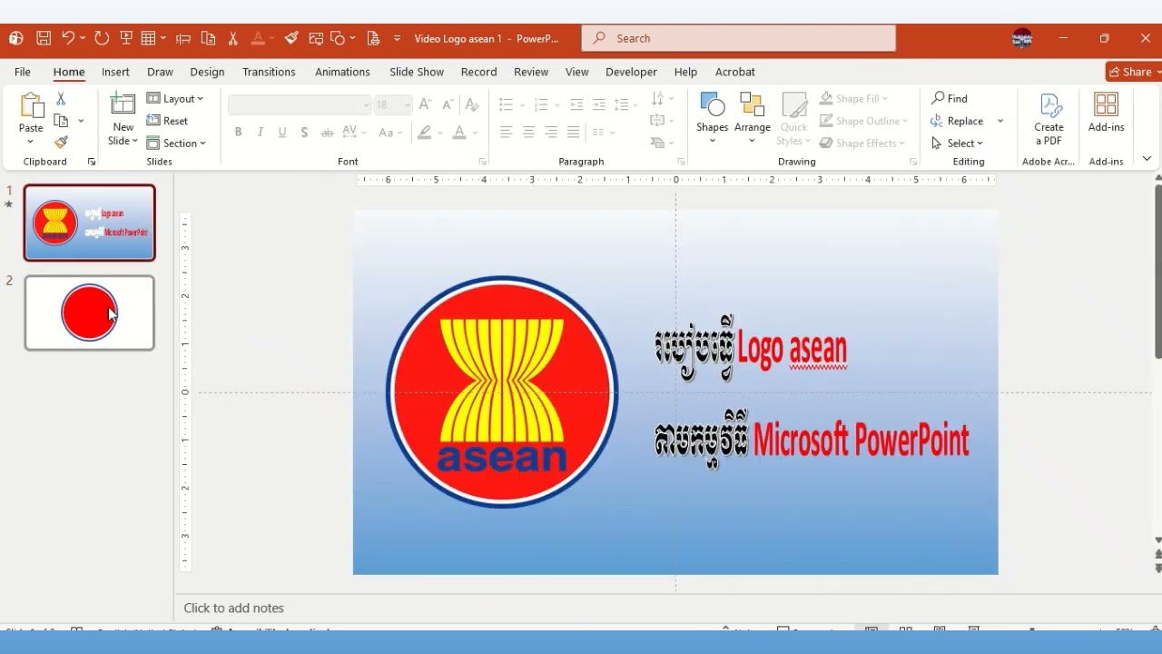Click the Replace button

click(x=957, y=121)
